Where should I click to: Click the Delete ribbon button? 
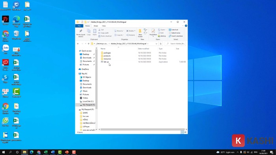pos(131,31)
